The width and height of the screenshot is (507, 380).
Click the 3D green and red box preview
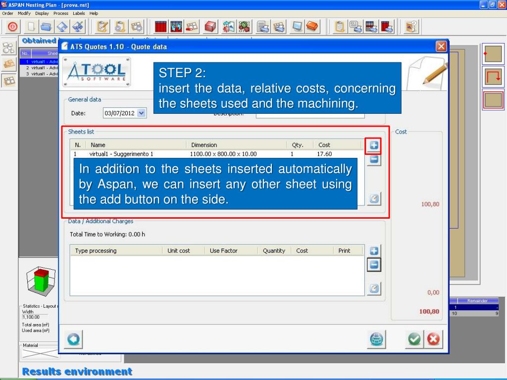pyautogui.click(x=41, y=281)
